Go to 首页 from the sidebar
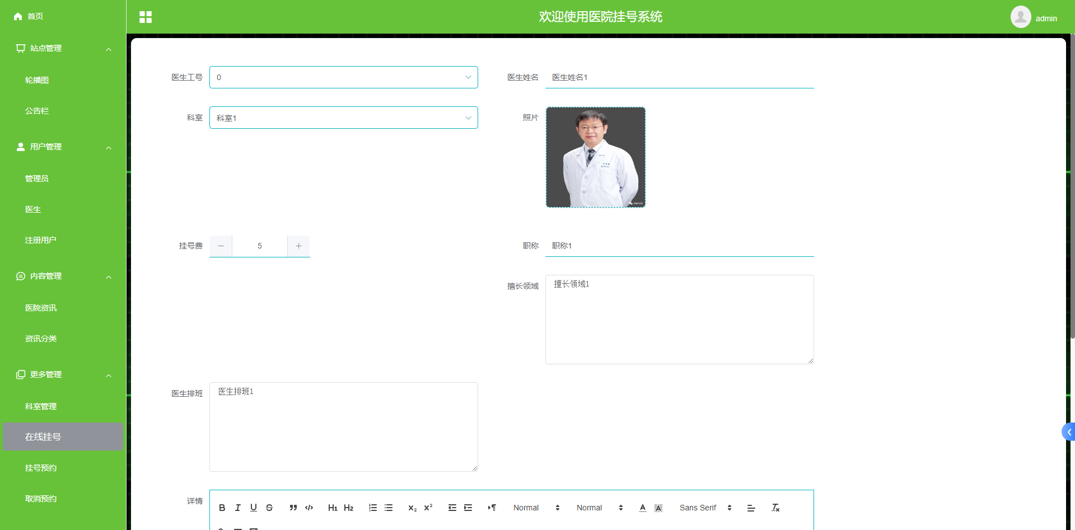The width and height of the screenshot is (1075, 530). click(35, 16)
